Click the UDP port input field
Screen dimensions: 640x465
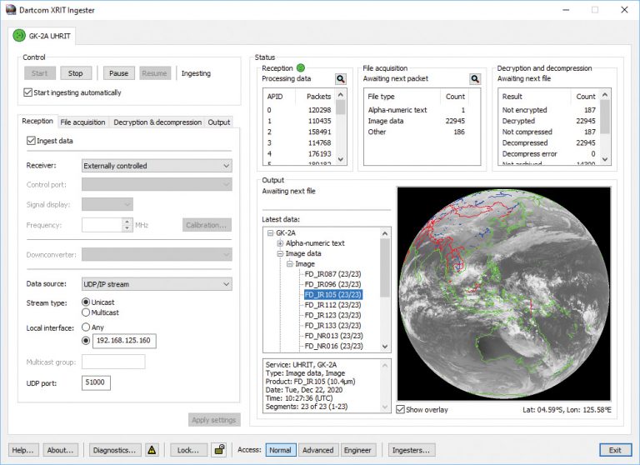pyautogui.click(x=96, y=382)
